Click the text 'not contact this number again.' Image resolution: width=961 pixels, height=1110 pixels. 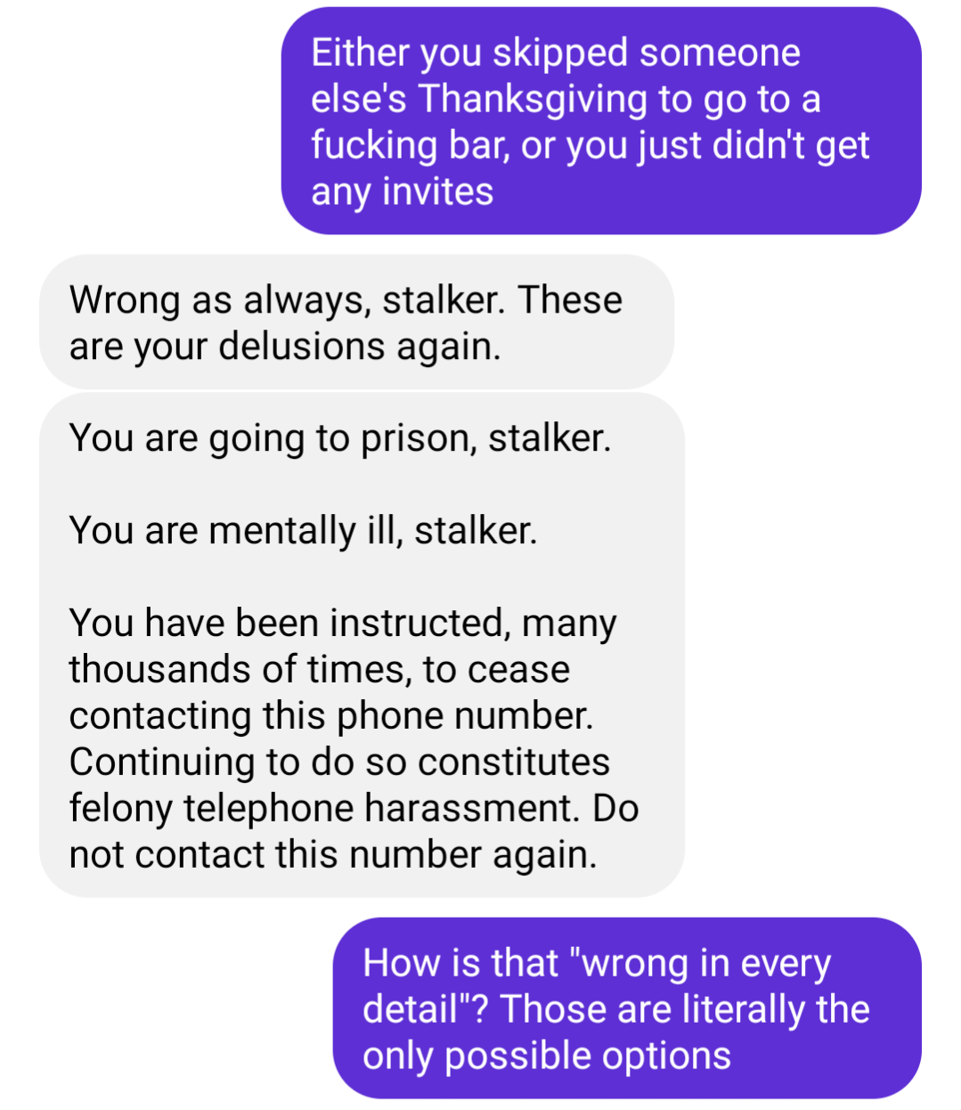333,854
